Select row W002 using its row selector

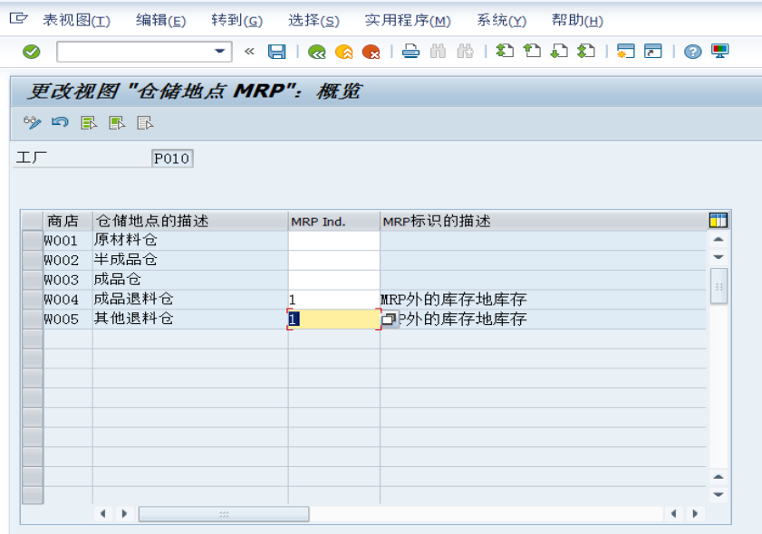33,260
